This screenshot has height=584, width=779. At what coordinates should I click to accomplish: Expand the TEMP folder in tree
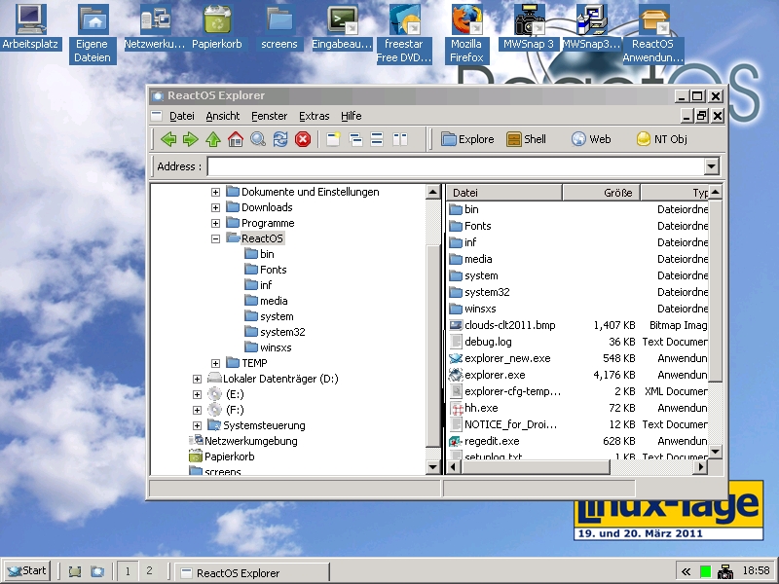click(x=216, y=363)
